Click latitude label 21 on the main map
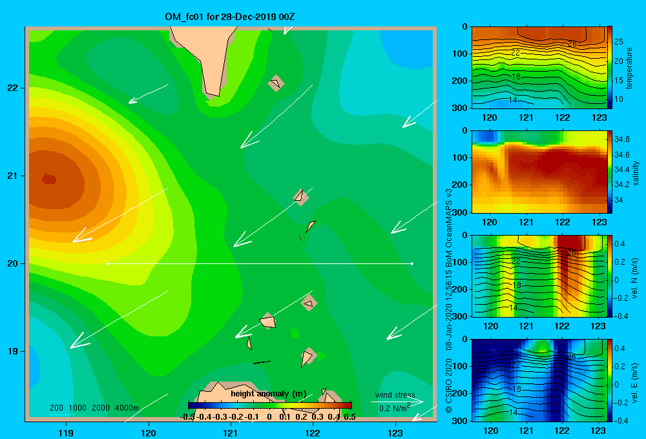Image resolution: width=646 pixels, height=439 pixels. pos(13,176)
